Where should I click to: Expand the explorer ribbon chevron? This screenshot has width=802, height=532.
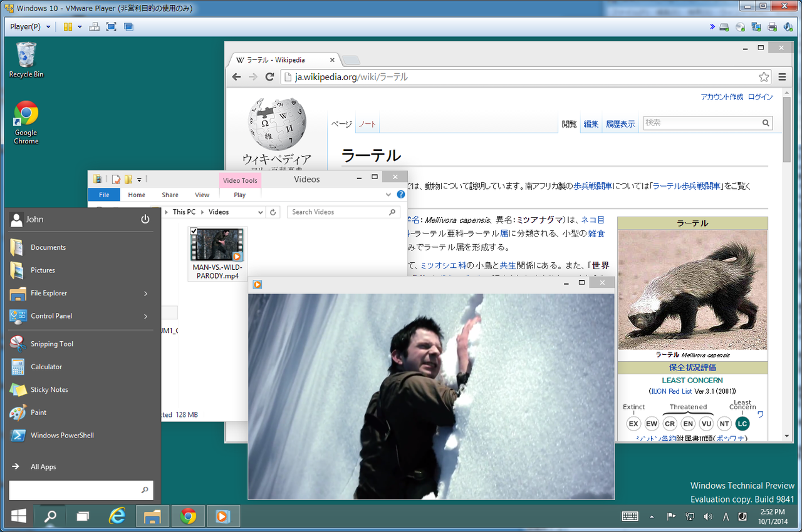click(x=388, y=195)
